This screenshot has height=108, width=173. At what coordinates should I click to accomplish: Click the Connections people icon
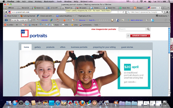81,25
